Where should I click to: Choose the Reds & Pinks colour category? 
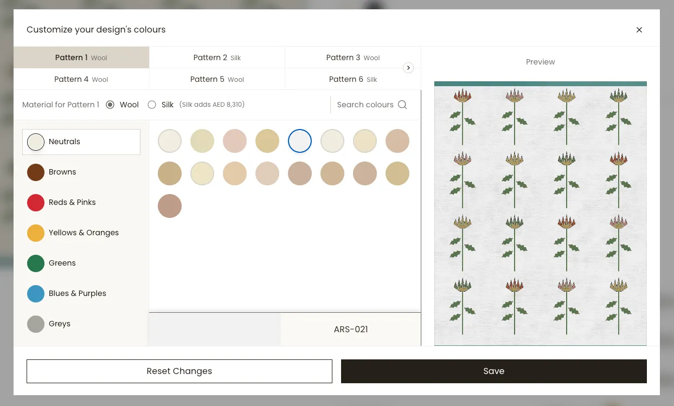click(x=81, y=203)
